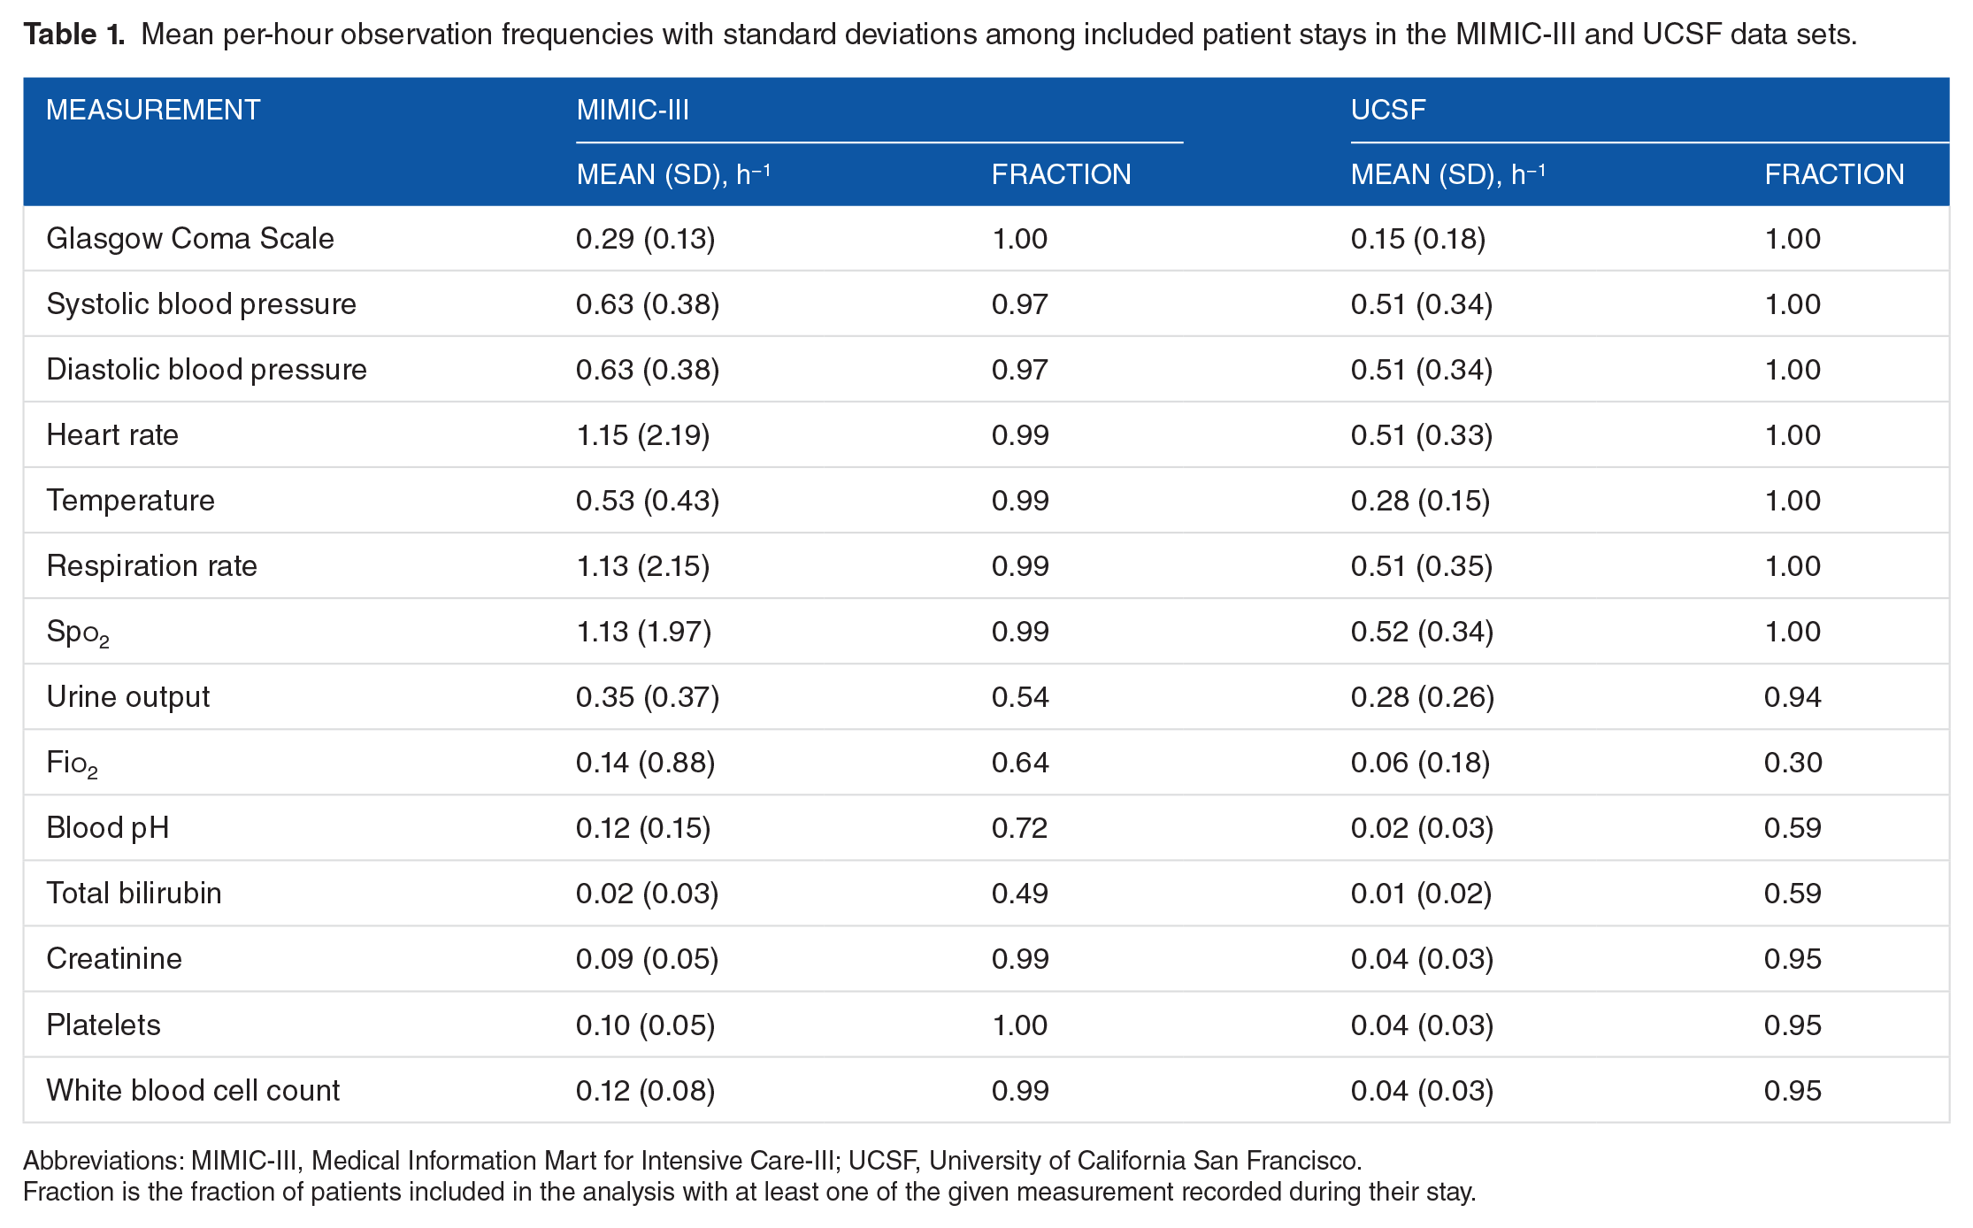1973x1228 pixels.
Task: Click the Temperature row label
Action: tap(130, 501)
